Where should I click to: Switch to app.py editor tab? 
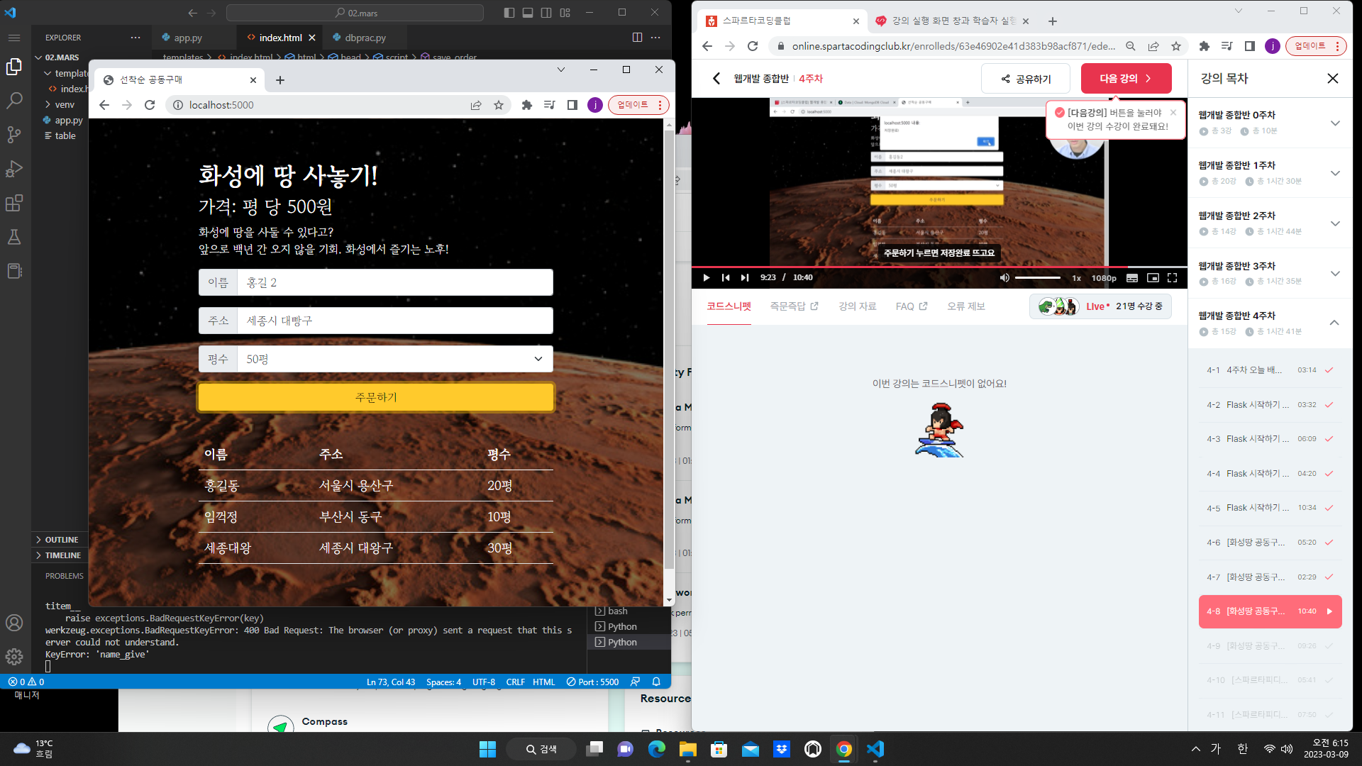point(187,38)
